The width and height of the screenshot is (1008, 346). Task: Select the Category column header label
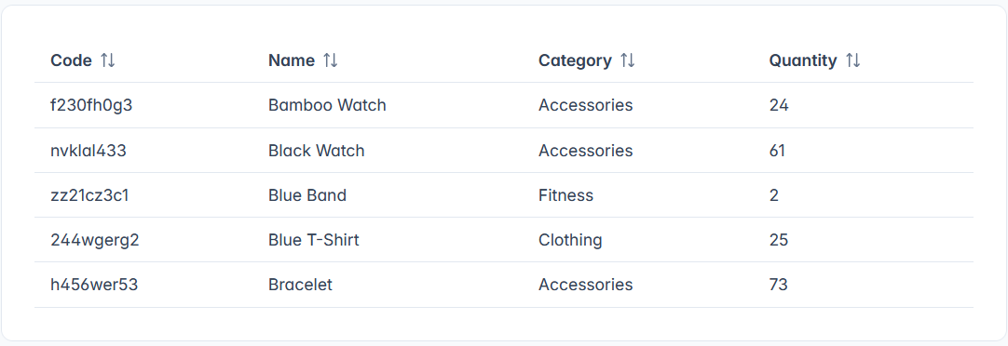[x=575, y=60]
